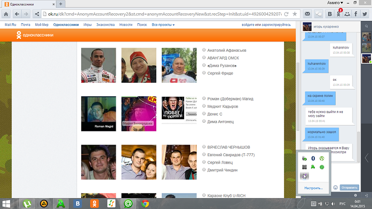Open the Поиск link in the top bar
Viewport: 372px width, 209px height.
[142, 25]
